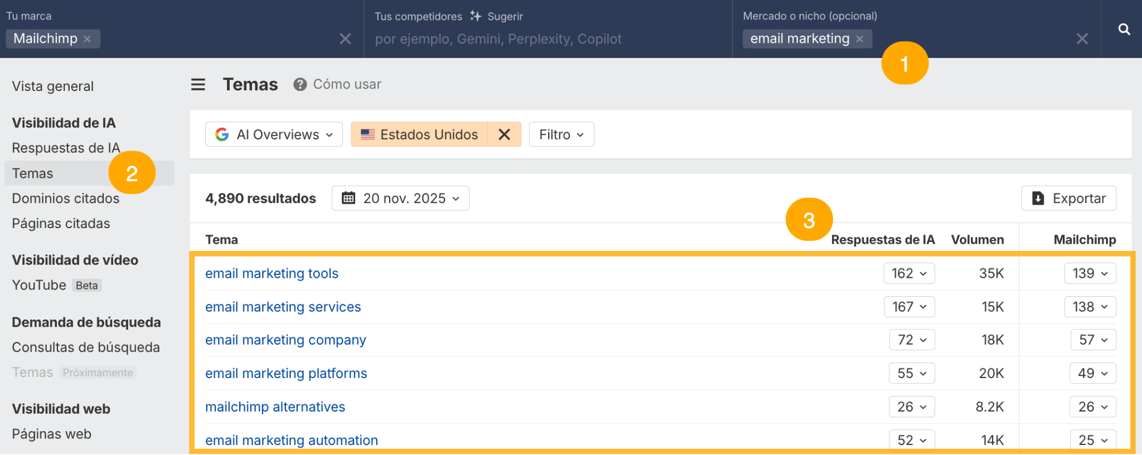
Task: Clear the Tu marca field
Action: [345, 39]
